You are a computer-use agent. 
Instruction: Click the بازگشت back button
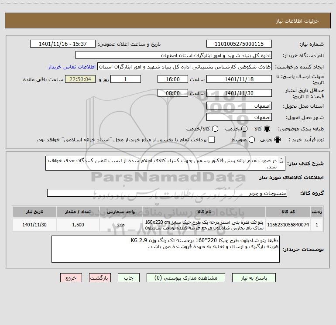click(100, 278)
